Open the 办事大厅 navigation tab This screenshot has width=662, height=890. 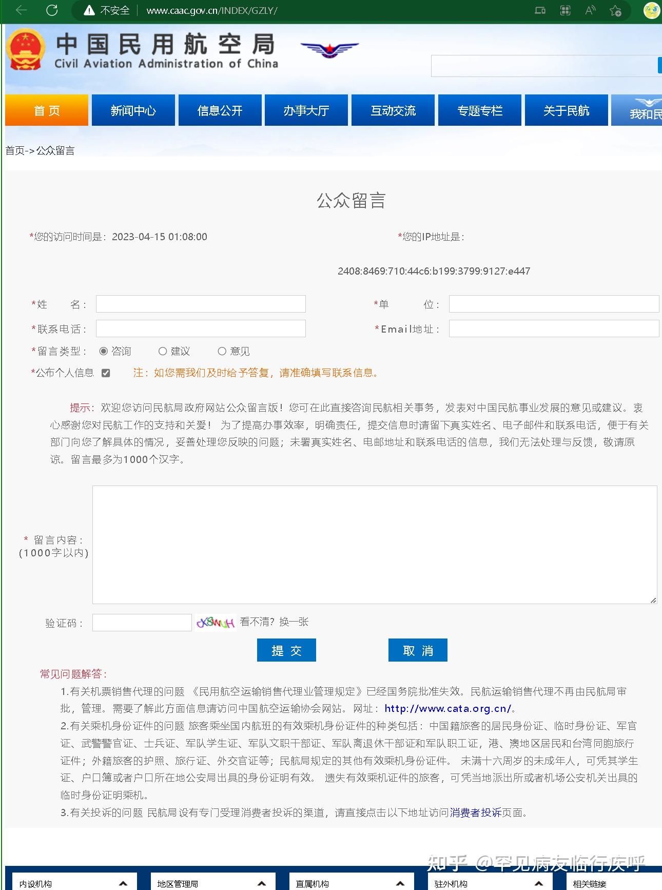tap(306, 110)
